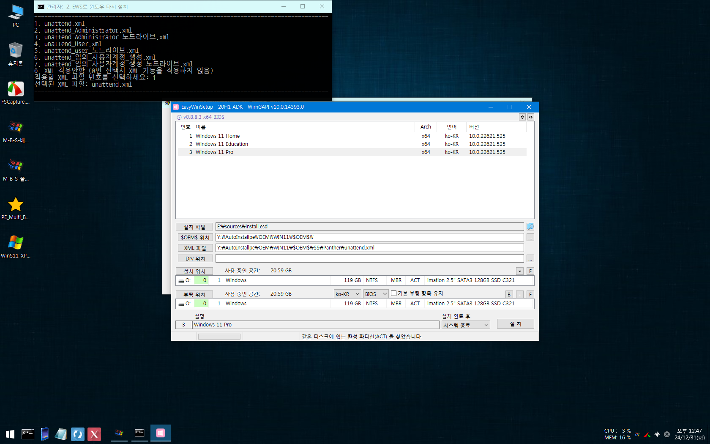Screen dimensions: 710x444
Task: Click the 설명 Windows 11 Pro description field
Action: point(316,325)
